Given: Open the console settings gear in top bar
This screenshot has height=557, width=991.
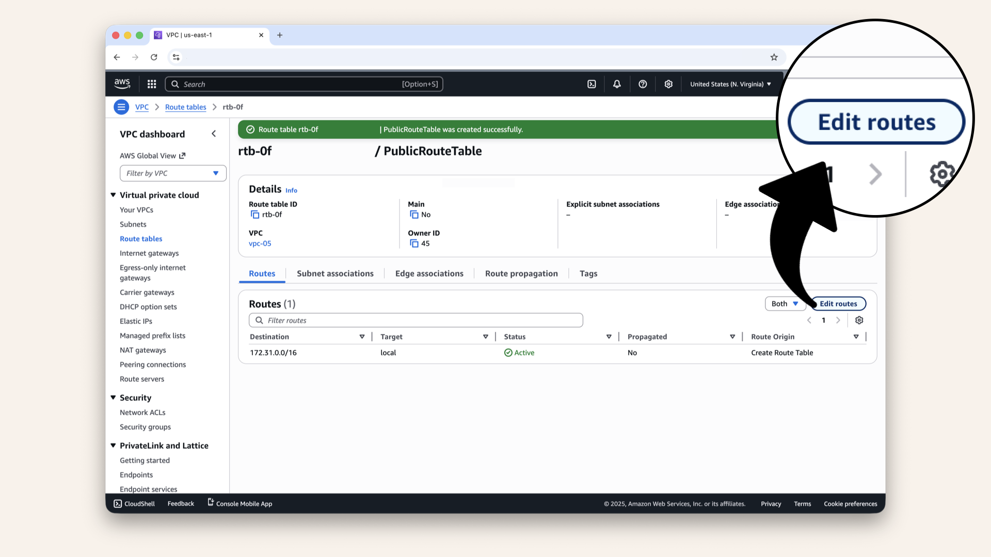Looking at the screenshot, I should [x=668, y=84].
